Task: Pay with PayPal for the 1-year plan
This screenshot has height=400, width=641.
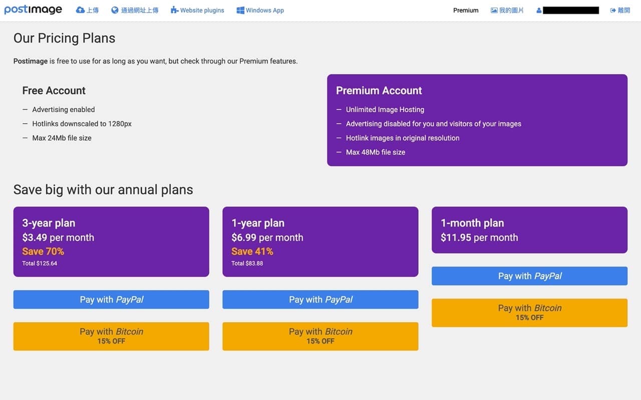Action: [320, 299]
